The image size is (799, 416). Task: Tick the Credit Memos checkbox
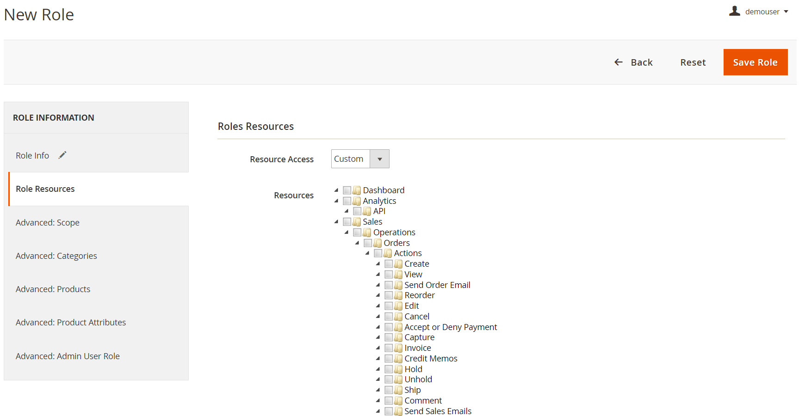click(x=389, y=359)
